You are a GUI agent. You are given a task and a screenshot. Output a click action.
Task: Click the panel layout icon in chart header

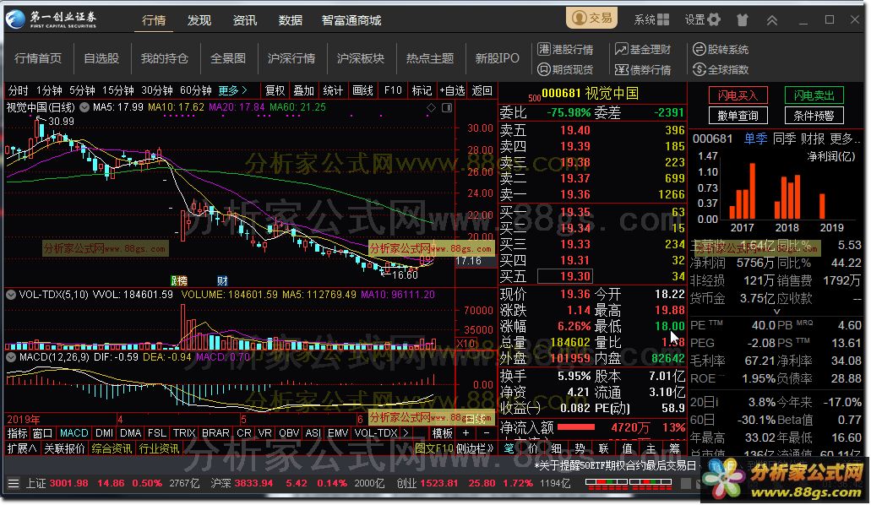(447, 108)
